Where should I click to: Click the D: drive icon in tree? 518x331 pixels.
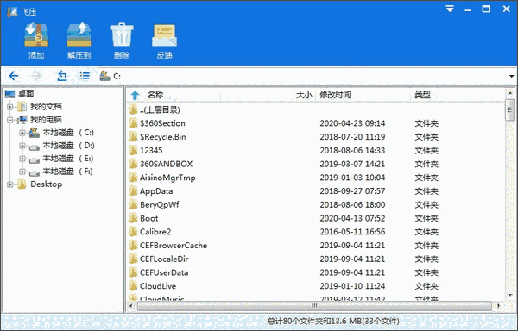[x=35, y=147]
